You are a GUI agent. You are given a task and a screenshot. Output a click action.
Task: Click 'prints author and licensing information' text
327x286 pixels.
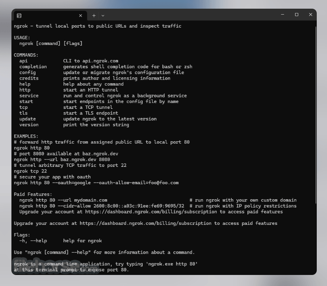coord(117,78)
